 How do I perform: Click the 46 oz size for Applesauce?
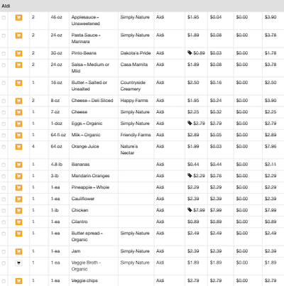click(56, 17)
